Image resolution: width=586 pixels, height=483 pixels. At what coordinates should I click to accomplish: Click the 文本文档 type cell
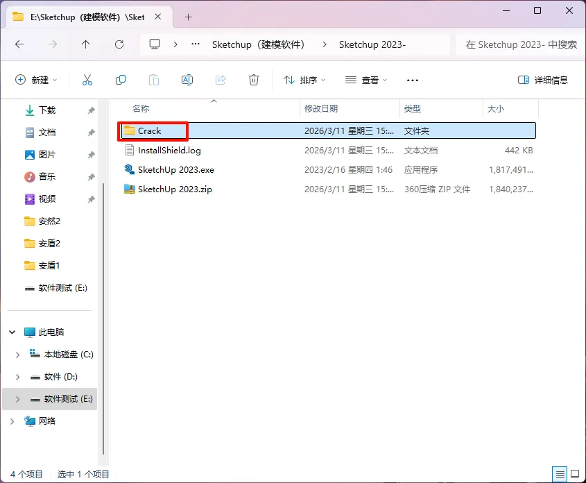tap(421, 151)
